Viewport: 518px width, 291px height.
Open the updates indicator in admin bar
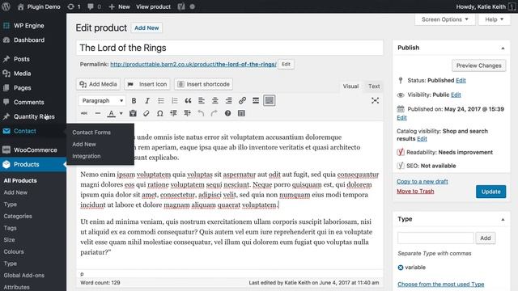point(74,6)
